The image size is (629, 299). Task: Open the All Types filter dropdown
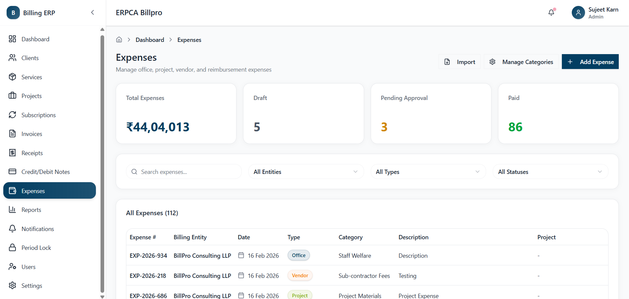point(428,172)
